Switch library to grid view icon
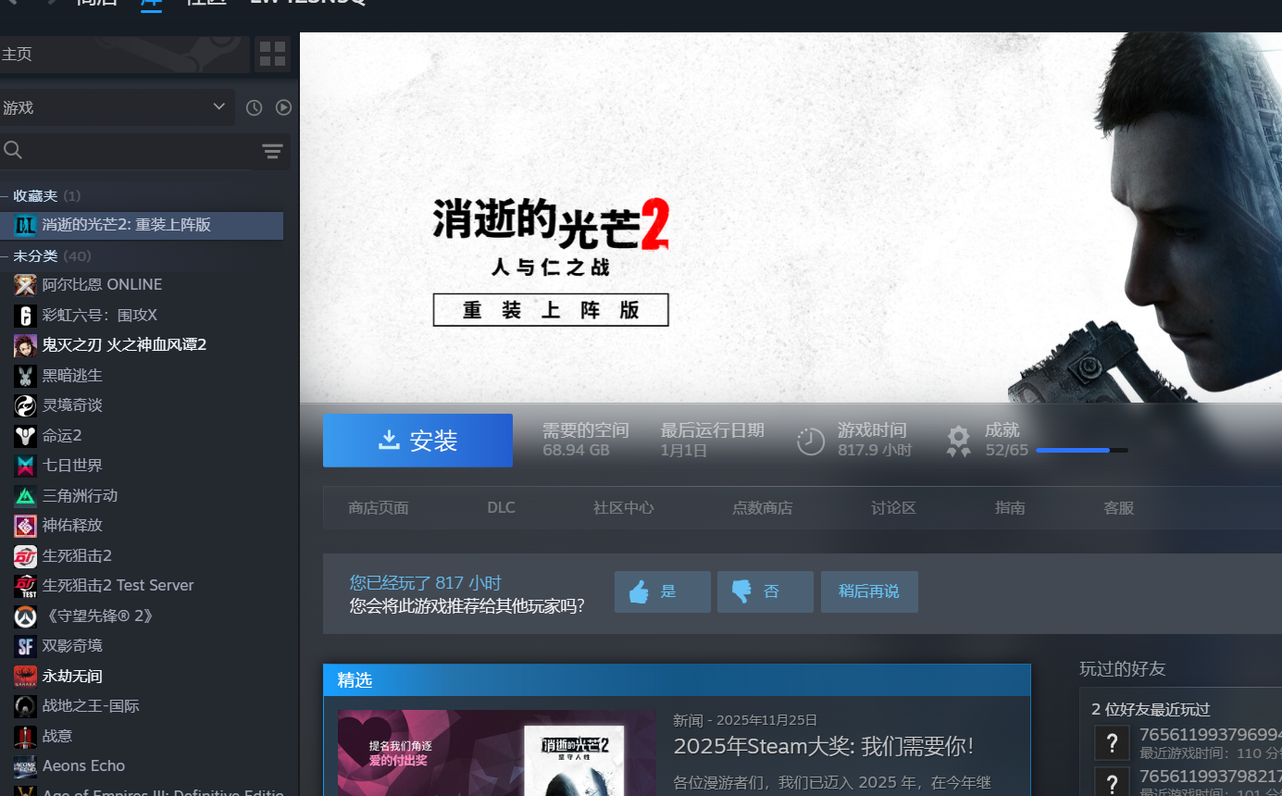This screenshot has width=1282, height=796. tap(272, 55)
